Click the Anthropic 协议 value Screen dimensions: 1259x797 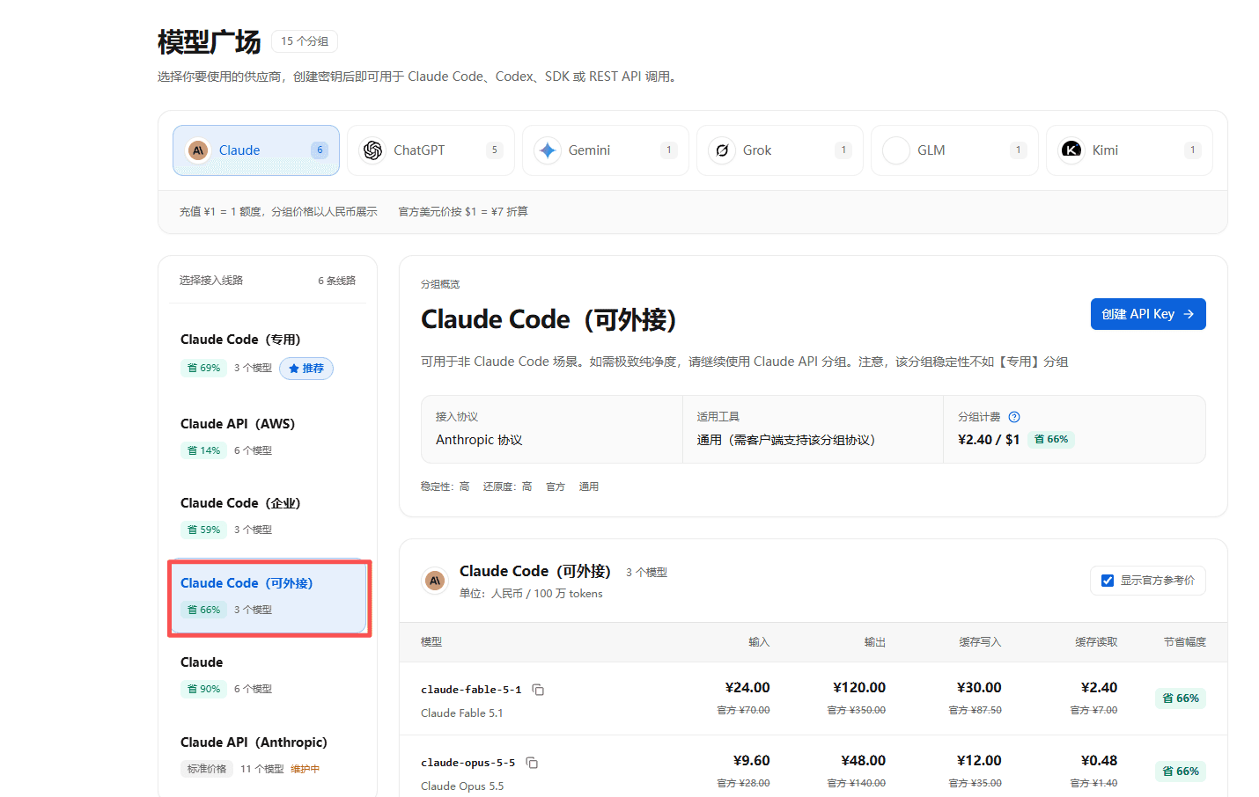point(479,440)
